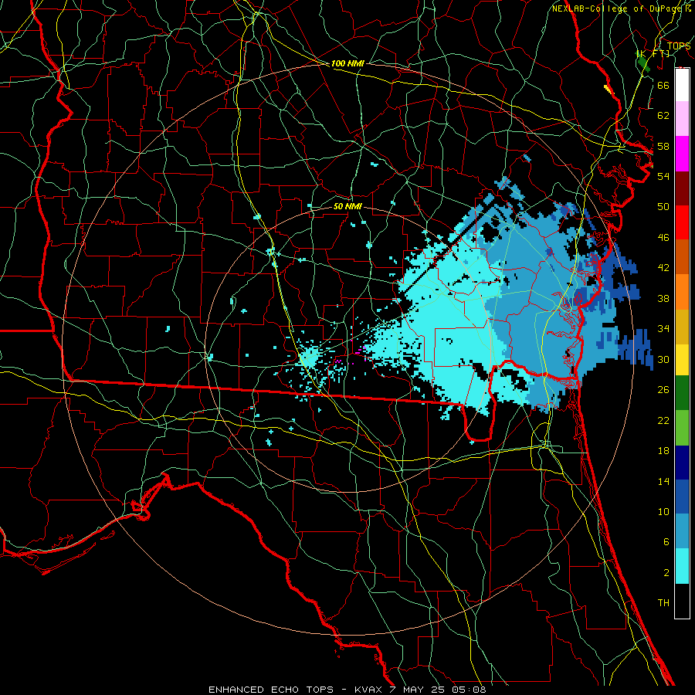
Task: Click the light pink swatch beside 62
Action: tap(682, 119)
